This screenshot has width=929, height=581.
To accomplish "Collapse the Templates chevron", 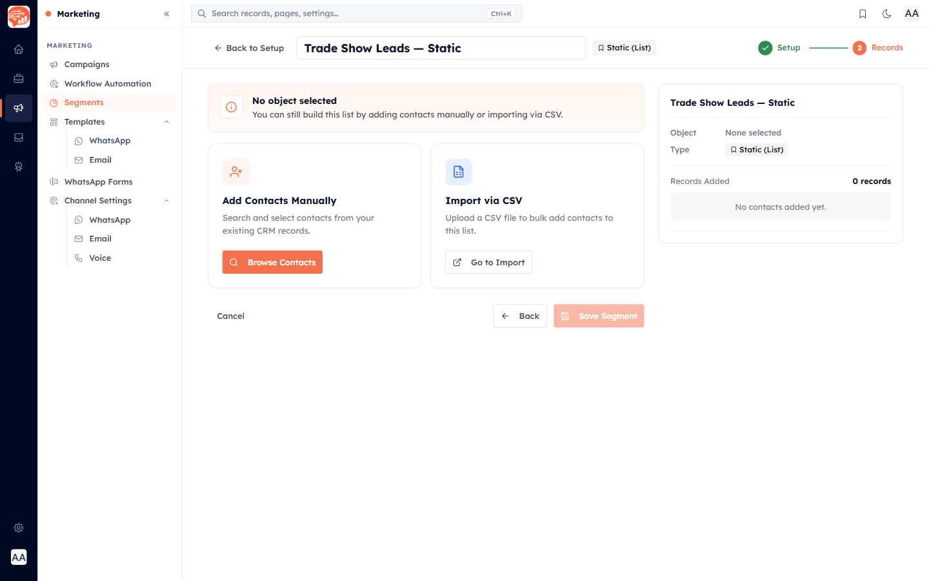I will point(166,122).
